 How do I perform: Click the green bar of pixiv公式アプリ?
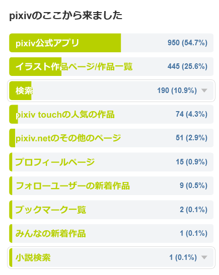[65, 43]
